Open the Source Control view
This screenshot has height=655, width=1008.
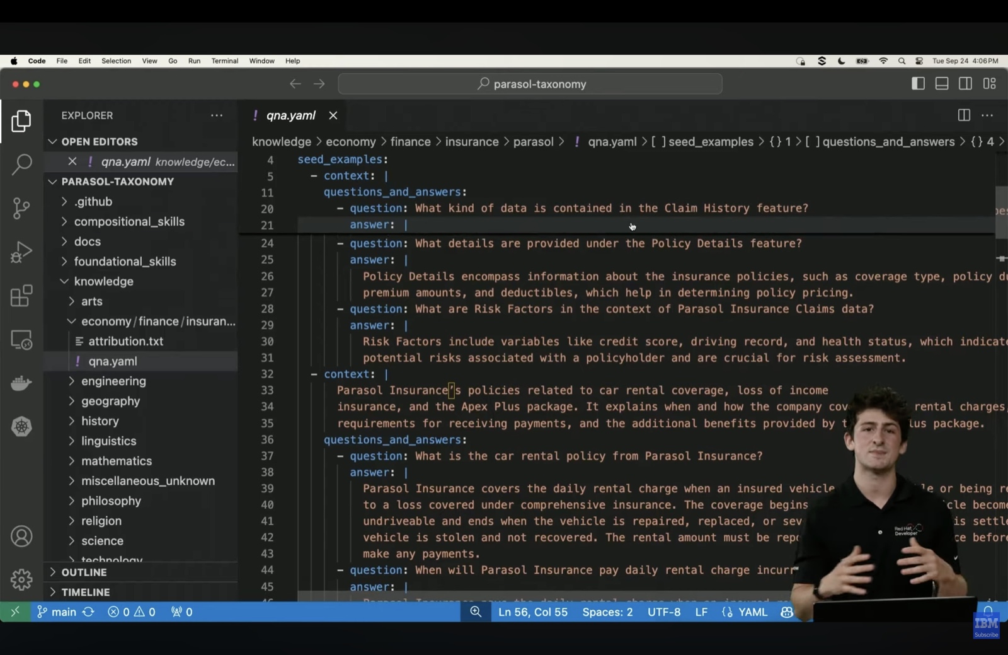point(21,208)
